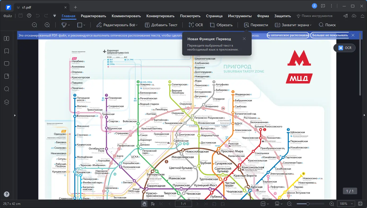Click the OCR button in the ribbon
The height and width of the screenshot is (208, 367).
point(196,25)
